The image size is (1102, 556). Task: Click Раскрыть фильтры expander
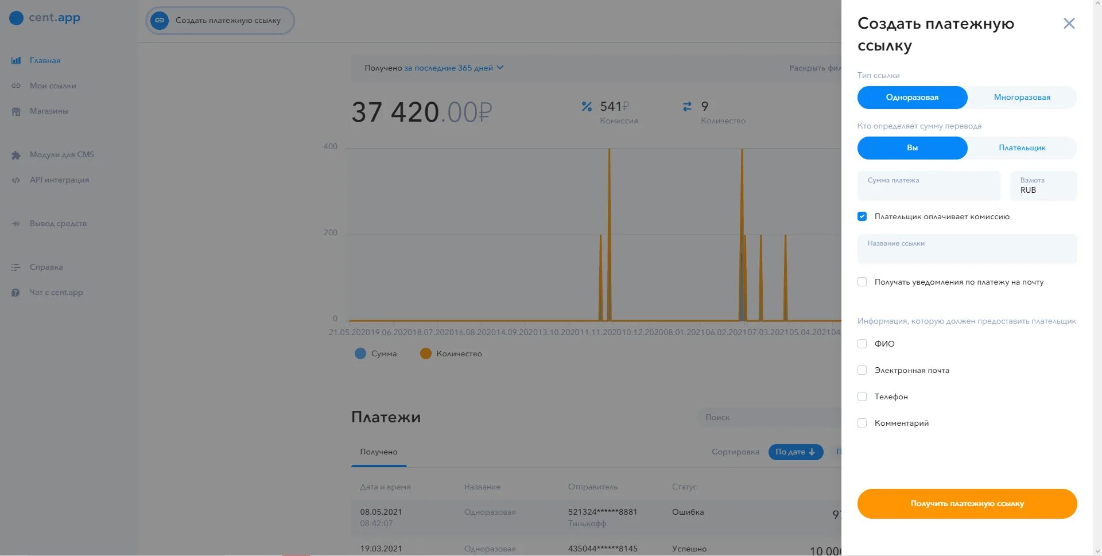tap(815, 68)
